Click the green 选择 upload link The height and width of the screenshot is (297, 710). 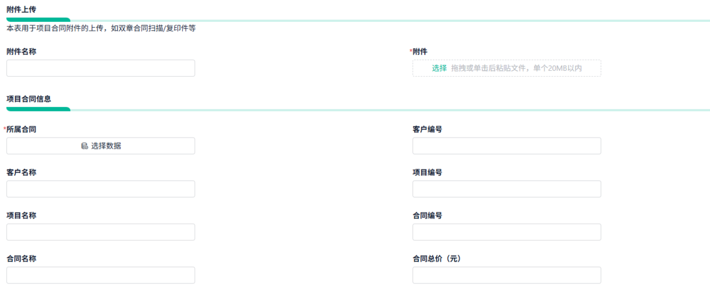(439, 68)
